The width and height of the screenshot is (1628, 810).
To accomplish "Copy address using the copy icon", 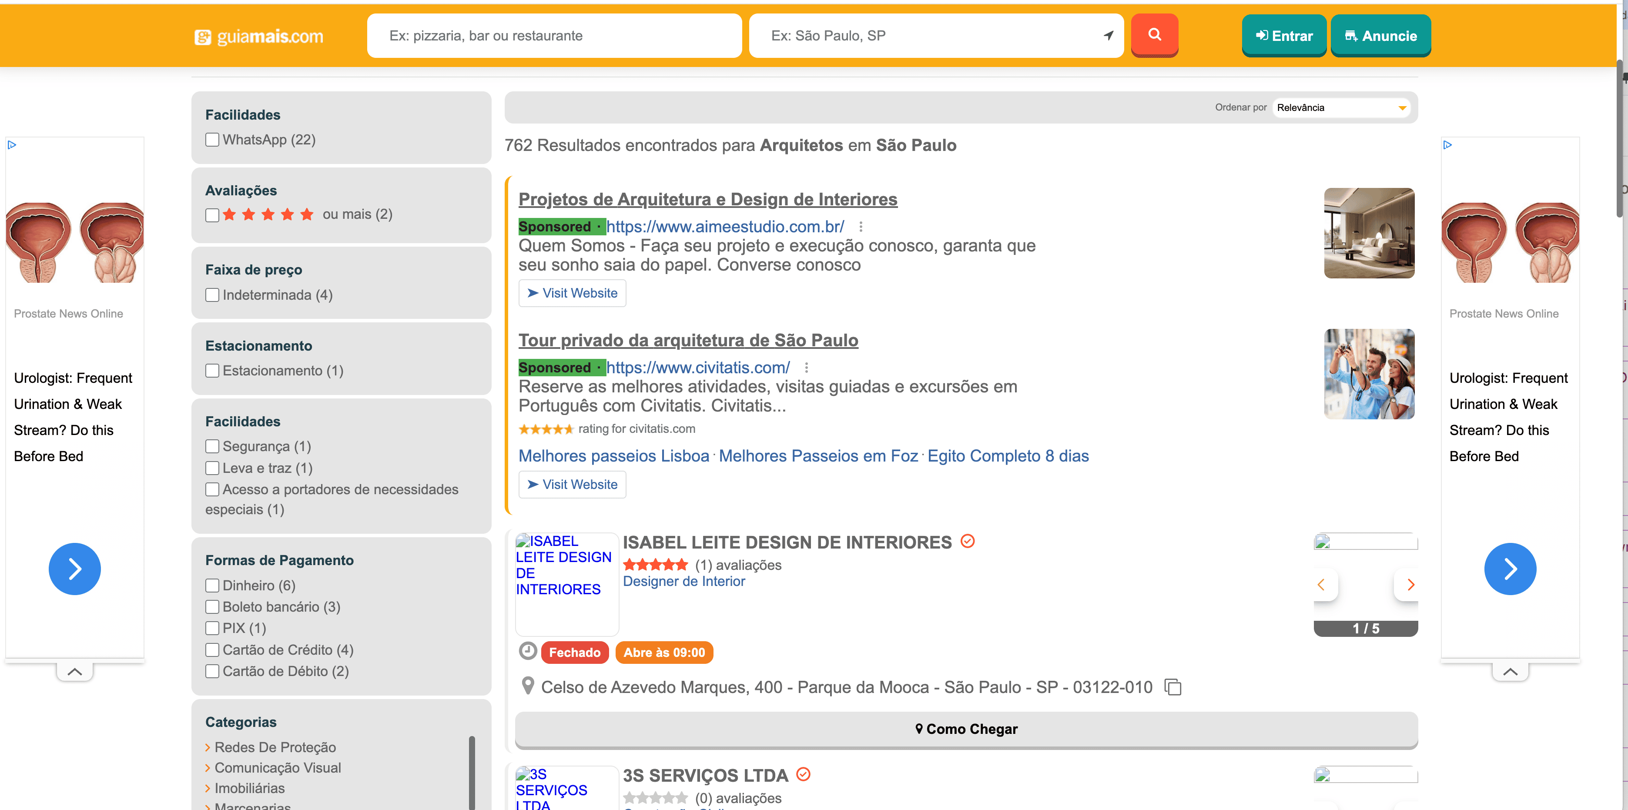I will point(1173,687).
